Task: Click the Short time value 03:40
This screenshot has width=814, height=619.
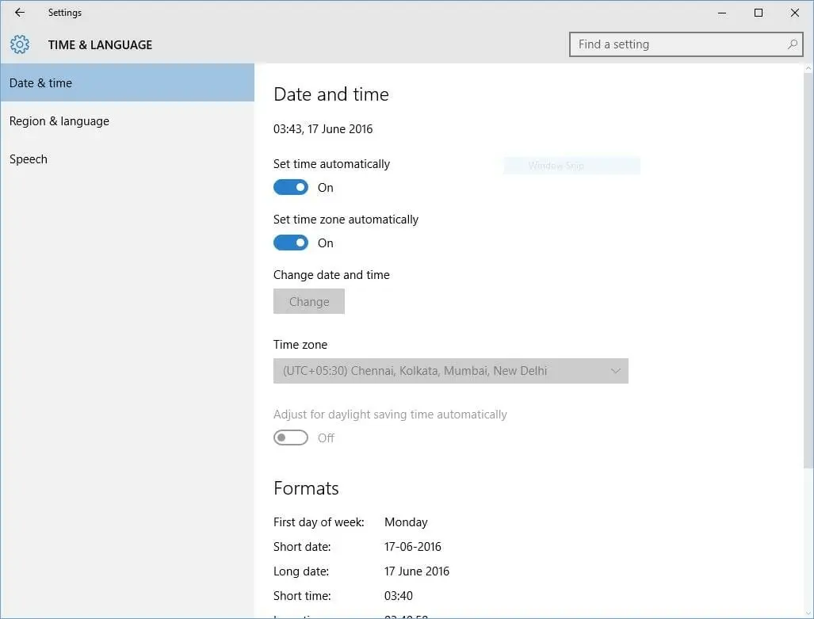Action: (399, 596)
